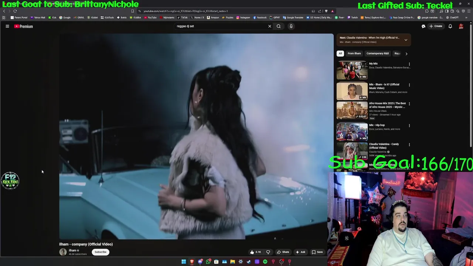Open the KickTools bookmark
The image size is (473, 266).
coord(107,18)
